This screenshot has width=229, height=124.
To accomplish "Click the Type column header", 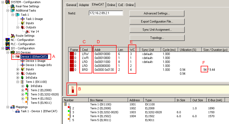I will (159, 100).
